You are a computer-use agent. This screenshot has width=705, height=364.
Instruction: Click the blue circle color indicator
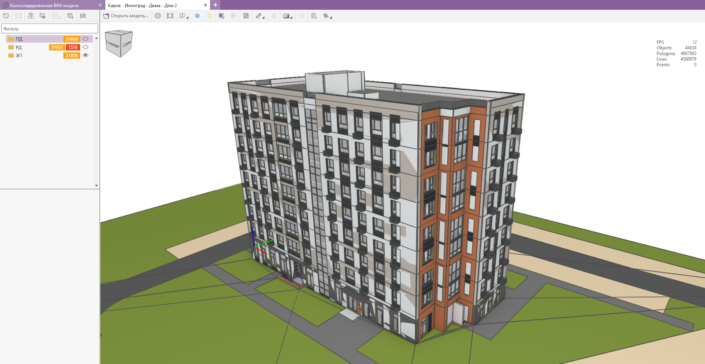[x=197, y=16]
